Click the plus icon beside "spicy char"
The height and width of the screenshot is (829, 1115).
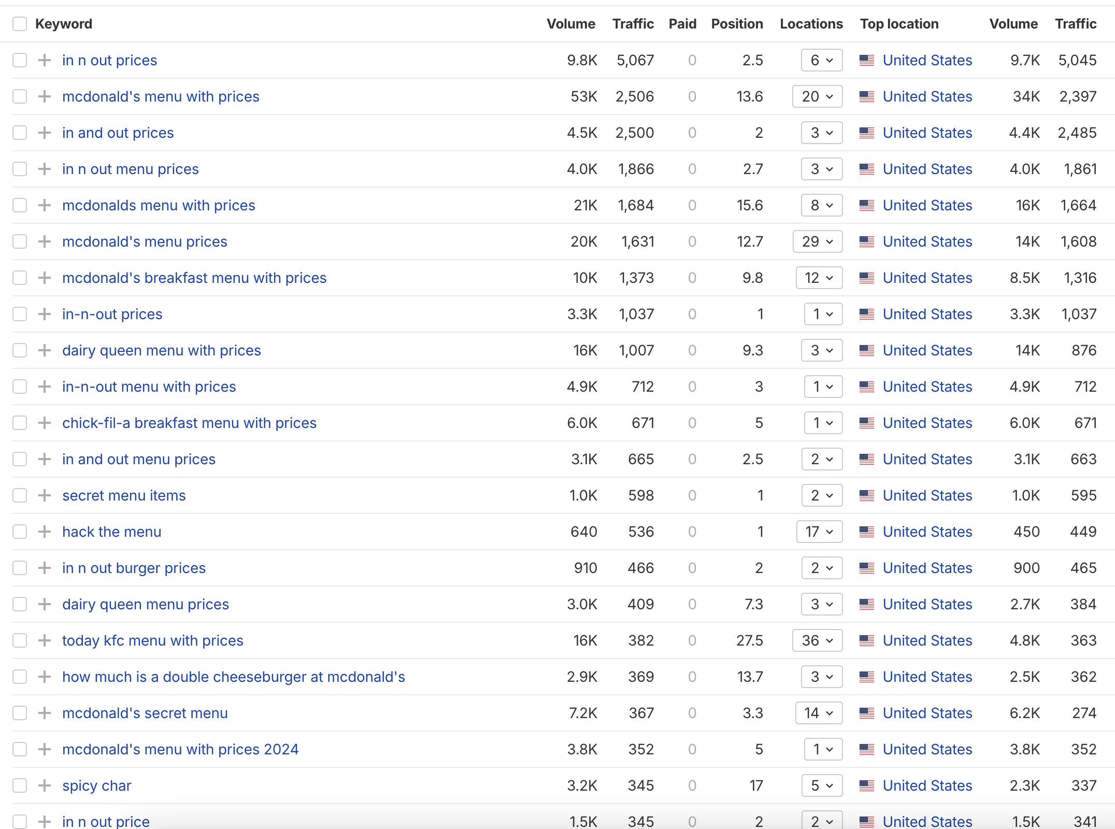[x=44, y=785]
